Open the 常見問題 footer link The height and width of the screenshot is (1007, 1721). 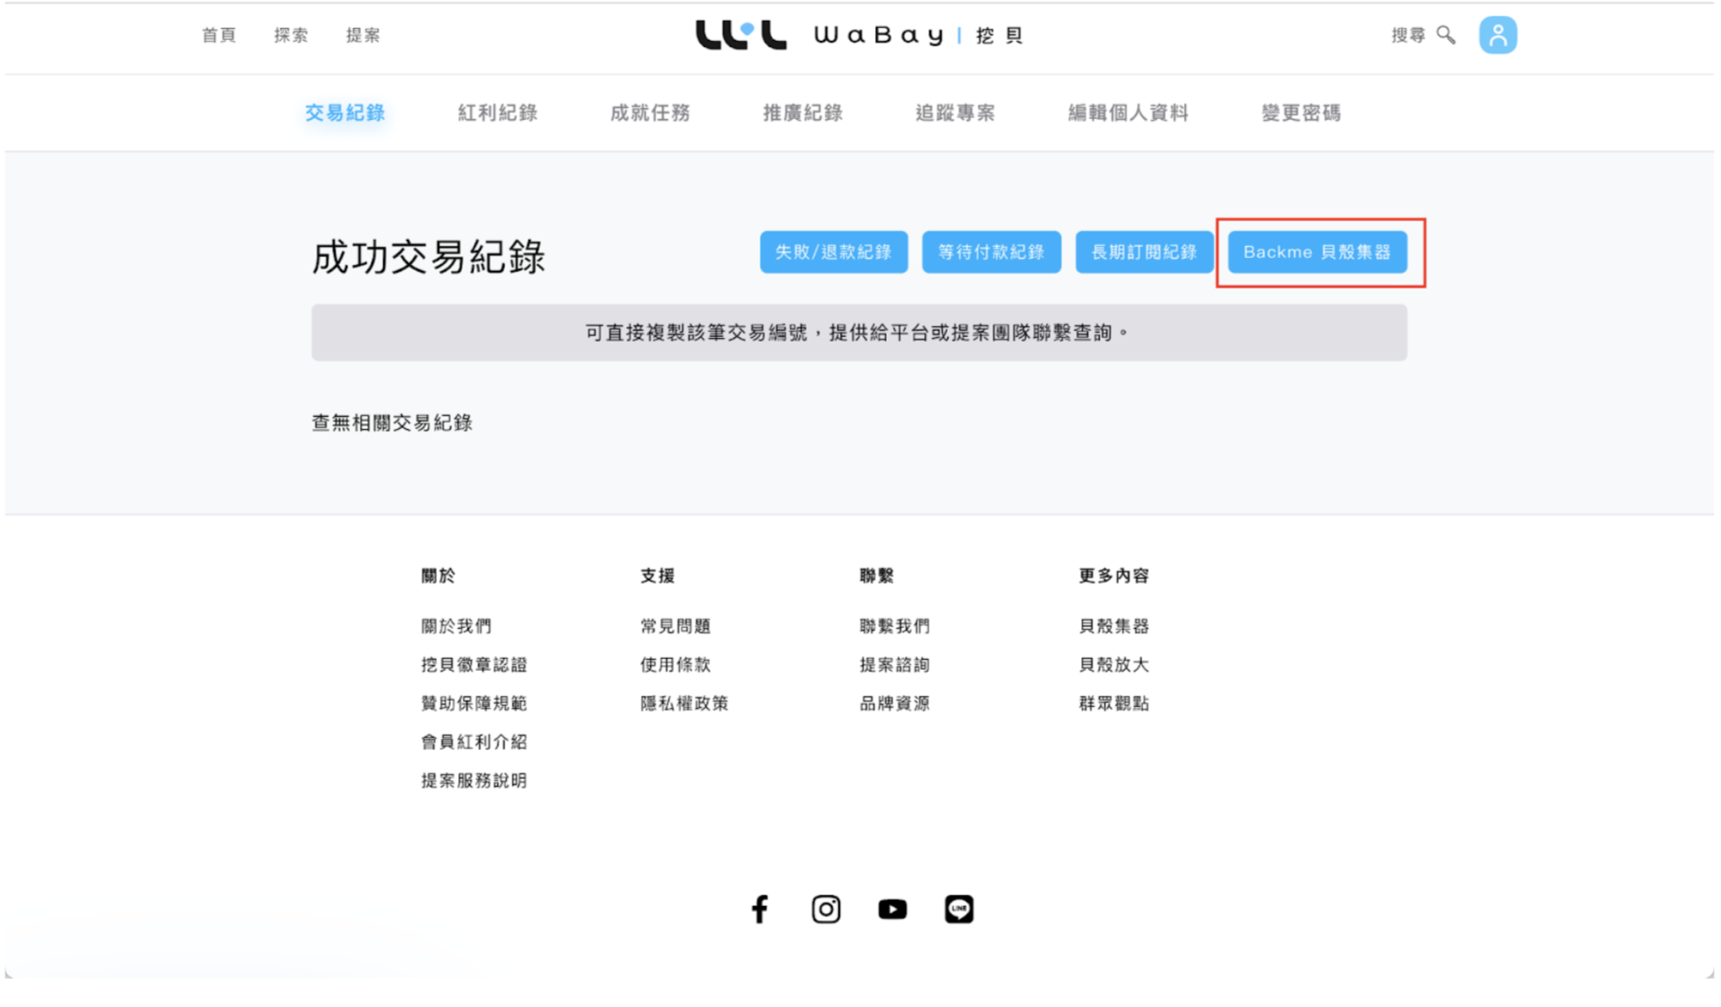point(675,626)
